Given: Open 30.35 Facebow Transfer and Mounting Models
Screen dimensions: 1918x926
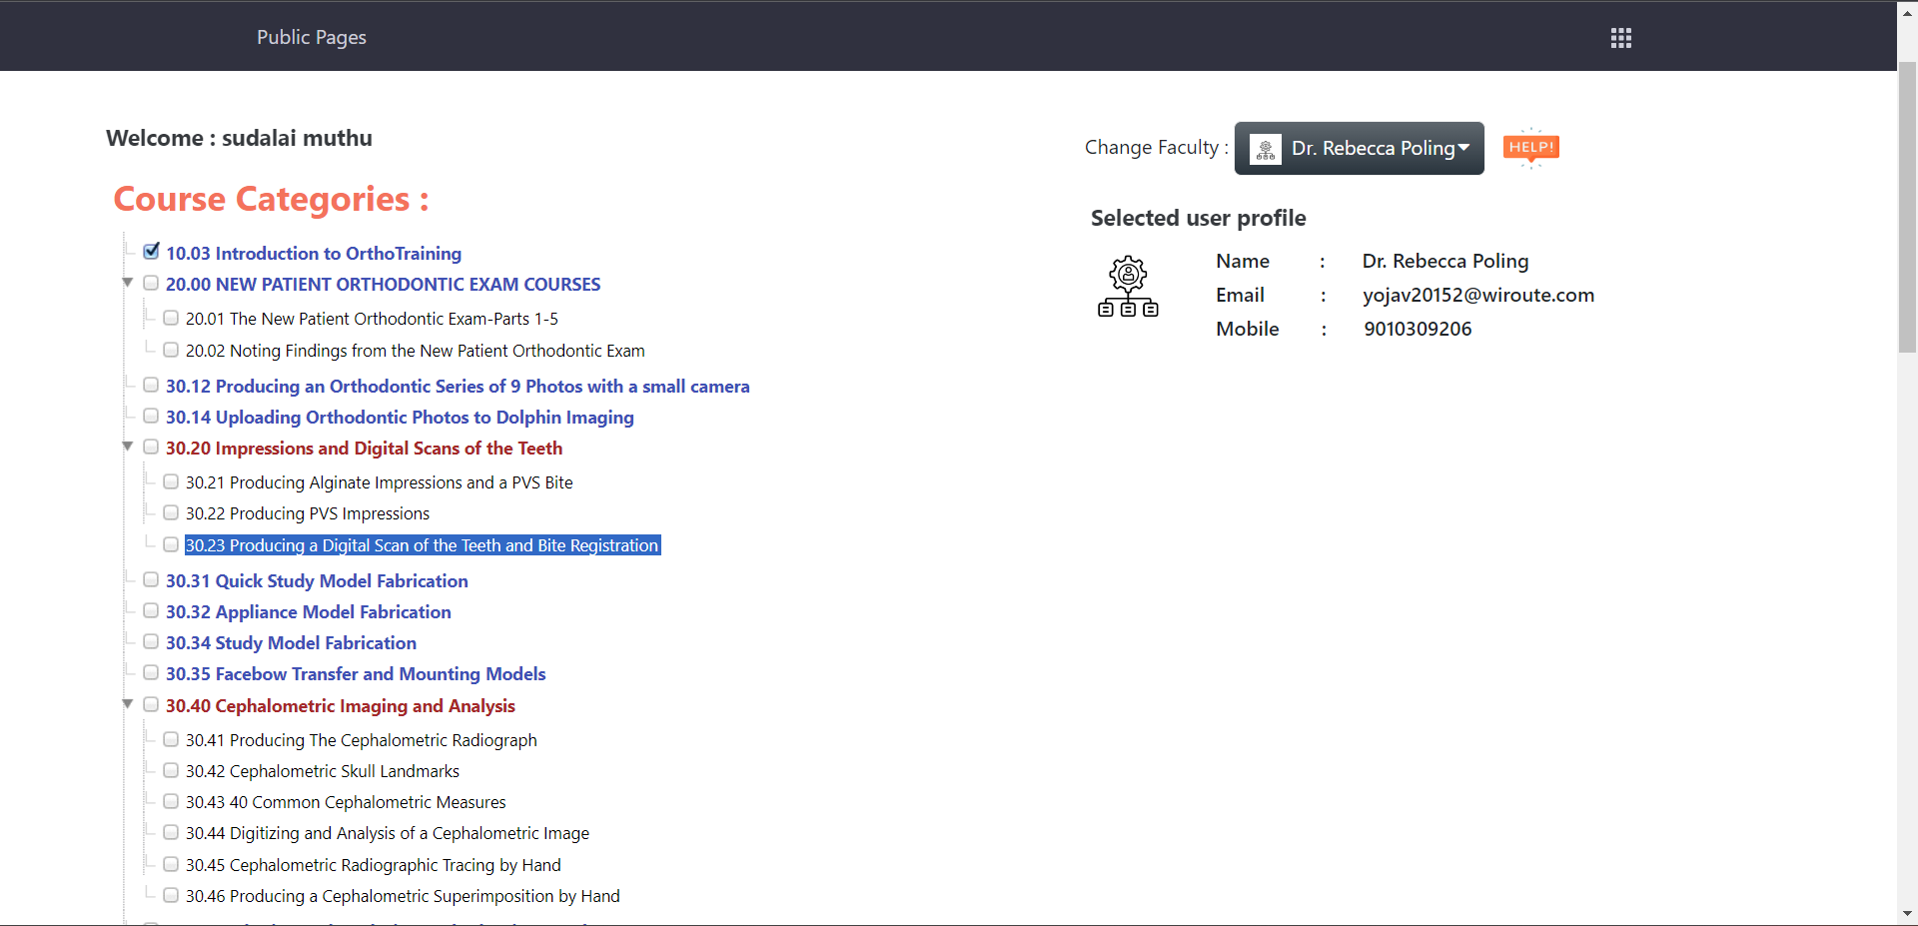Looking at the screenshot, I should (356, 674).
